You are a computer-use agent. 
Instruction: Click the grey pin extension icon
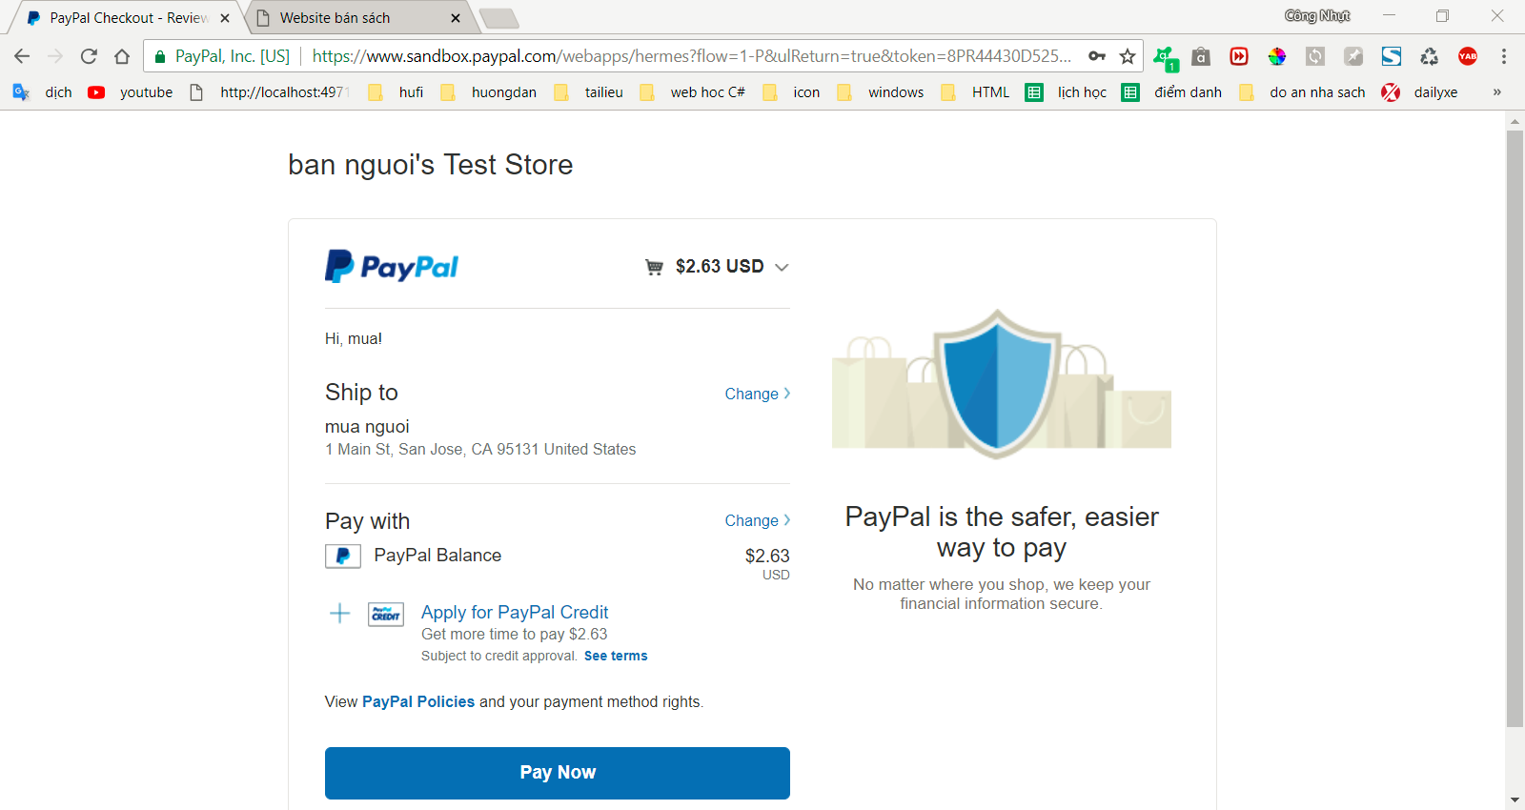(x=1353, y=56)
